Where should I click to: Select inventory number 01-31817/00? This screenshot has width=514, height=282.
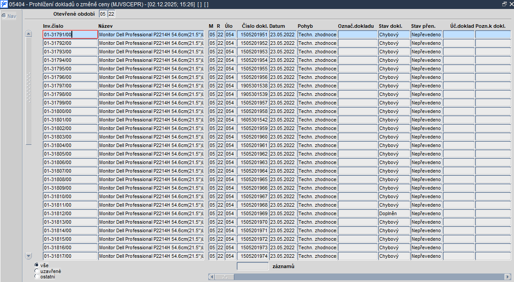click(70, 256)
